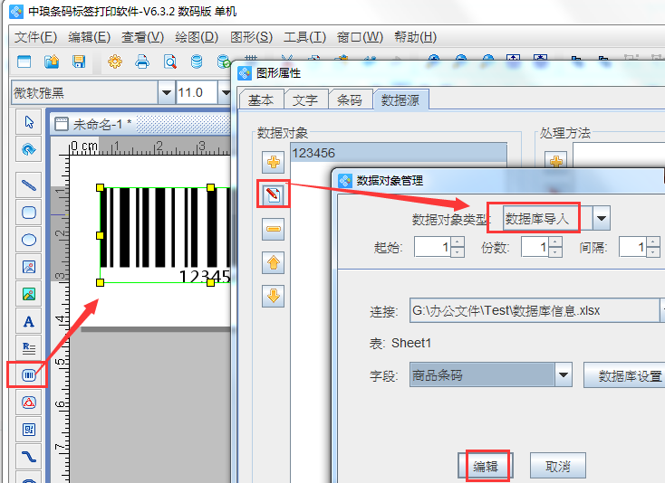The height and width of the screenshot is (483, 665).
Task: Click the save floppy disk toolbar icon
Action: 79,62
